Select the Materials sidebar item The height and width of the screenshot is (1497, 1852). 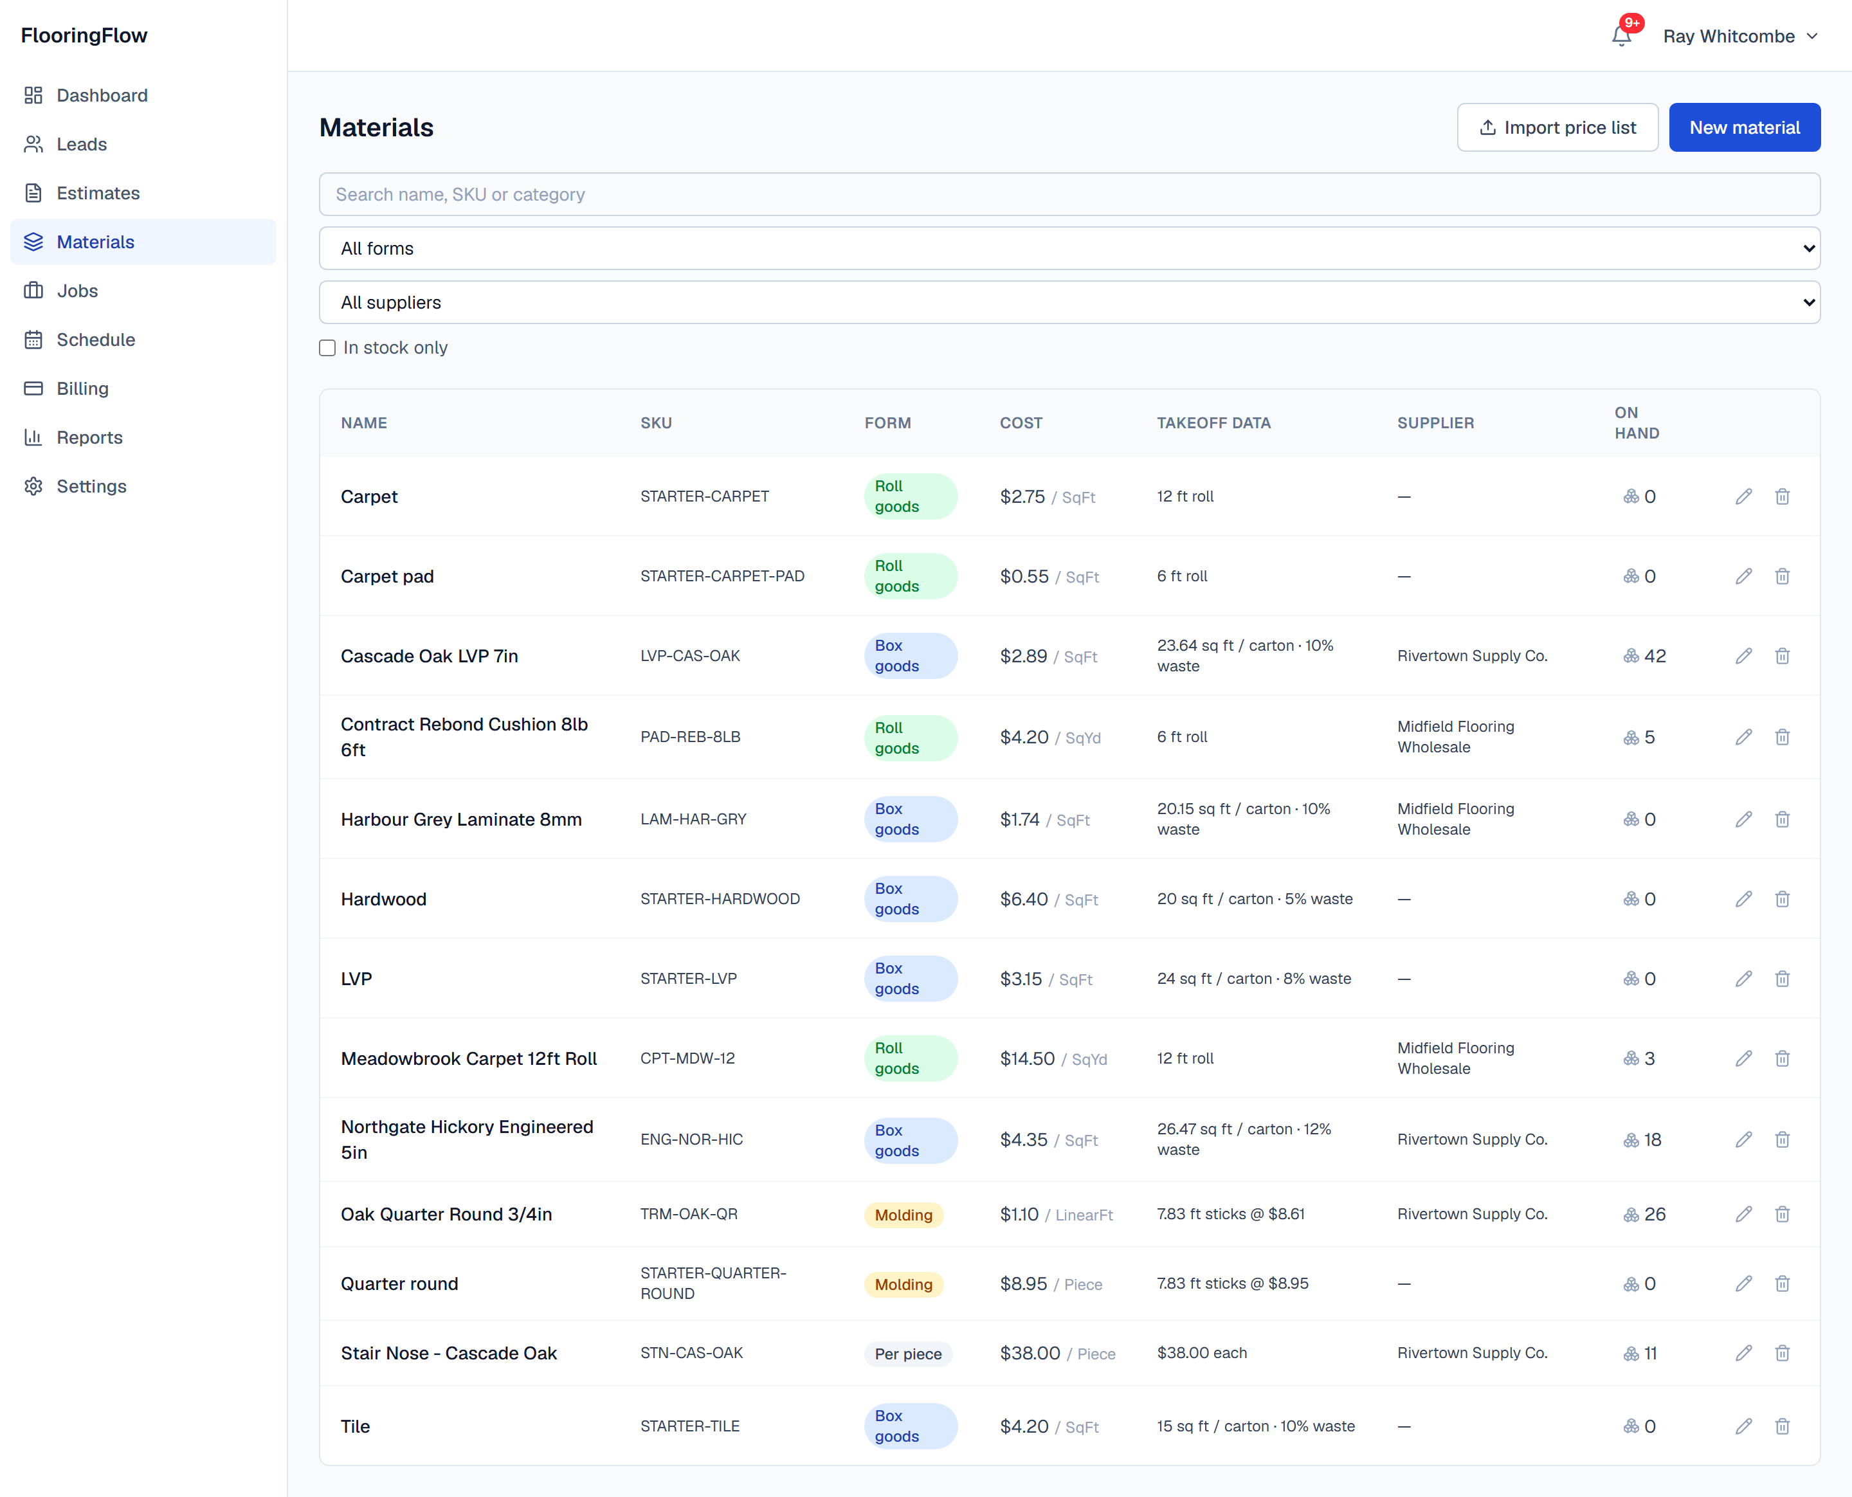click(x=143, y=242)
